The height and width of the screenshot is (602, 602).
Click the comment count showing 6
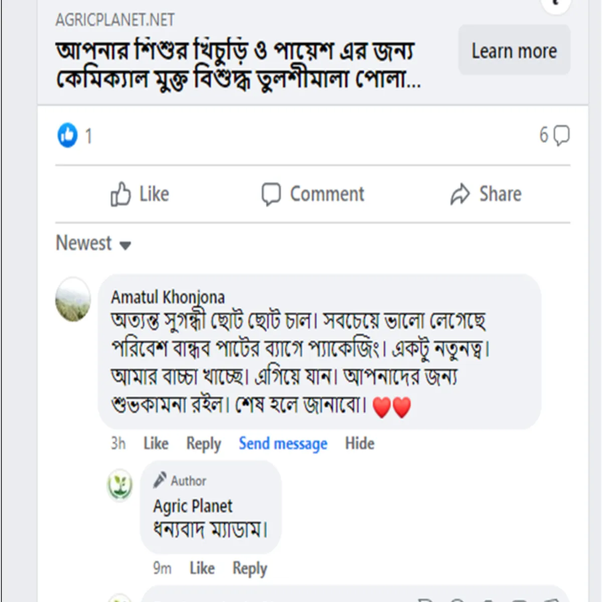pos(544,133)
